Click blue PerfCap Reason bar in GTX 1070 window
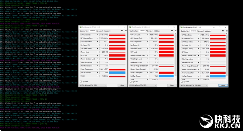This screenshot has width=243, height=131. 166,76
